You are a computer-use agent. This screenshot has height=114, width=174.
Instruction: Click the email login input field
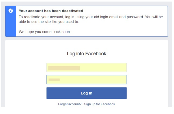87,67
